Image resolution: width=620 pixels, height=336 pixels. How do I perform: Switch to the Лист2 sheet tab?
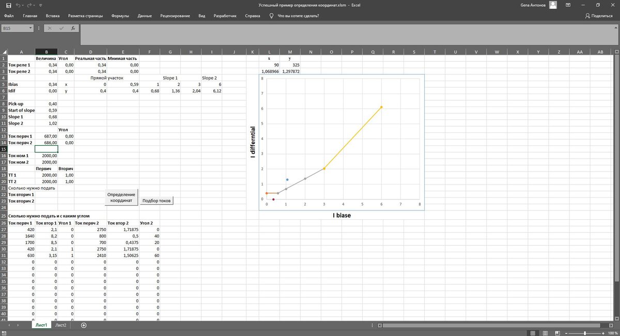tap(60, 325)
